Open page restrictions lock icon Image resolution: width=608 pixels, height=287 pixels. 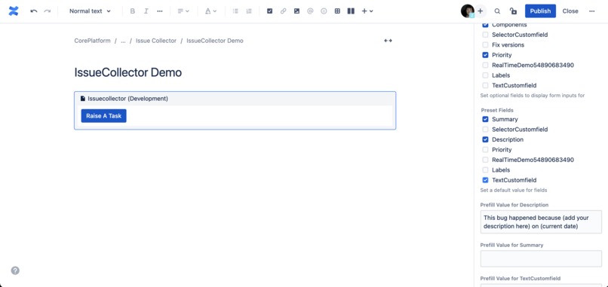click(x=514, y=11)
